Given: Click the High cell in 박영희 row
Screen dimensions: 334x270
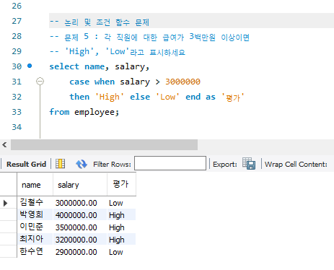Looking at the screenshot, I should (121, 215).
